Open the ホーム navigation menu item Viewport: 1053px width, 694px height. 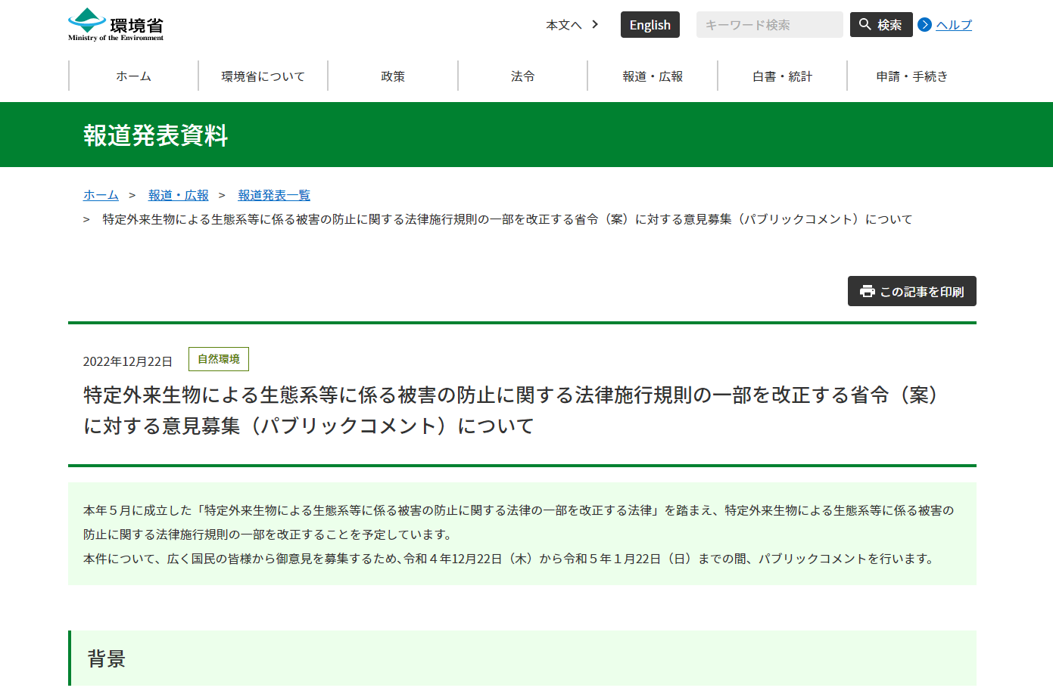(x=133, y=76)
